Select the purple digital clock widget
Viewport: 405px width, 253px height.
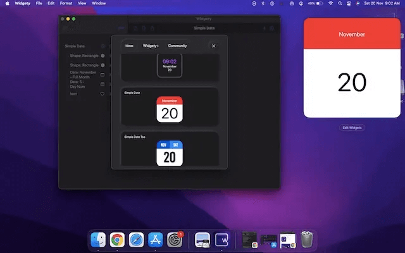coord(169,65)
